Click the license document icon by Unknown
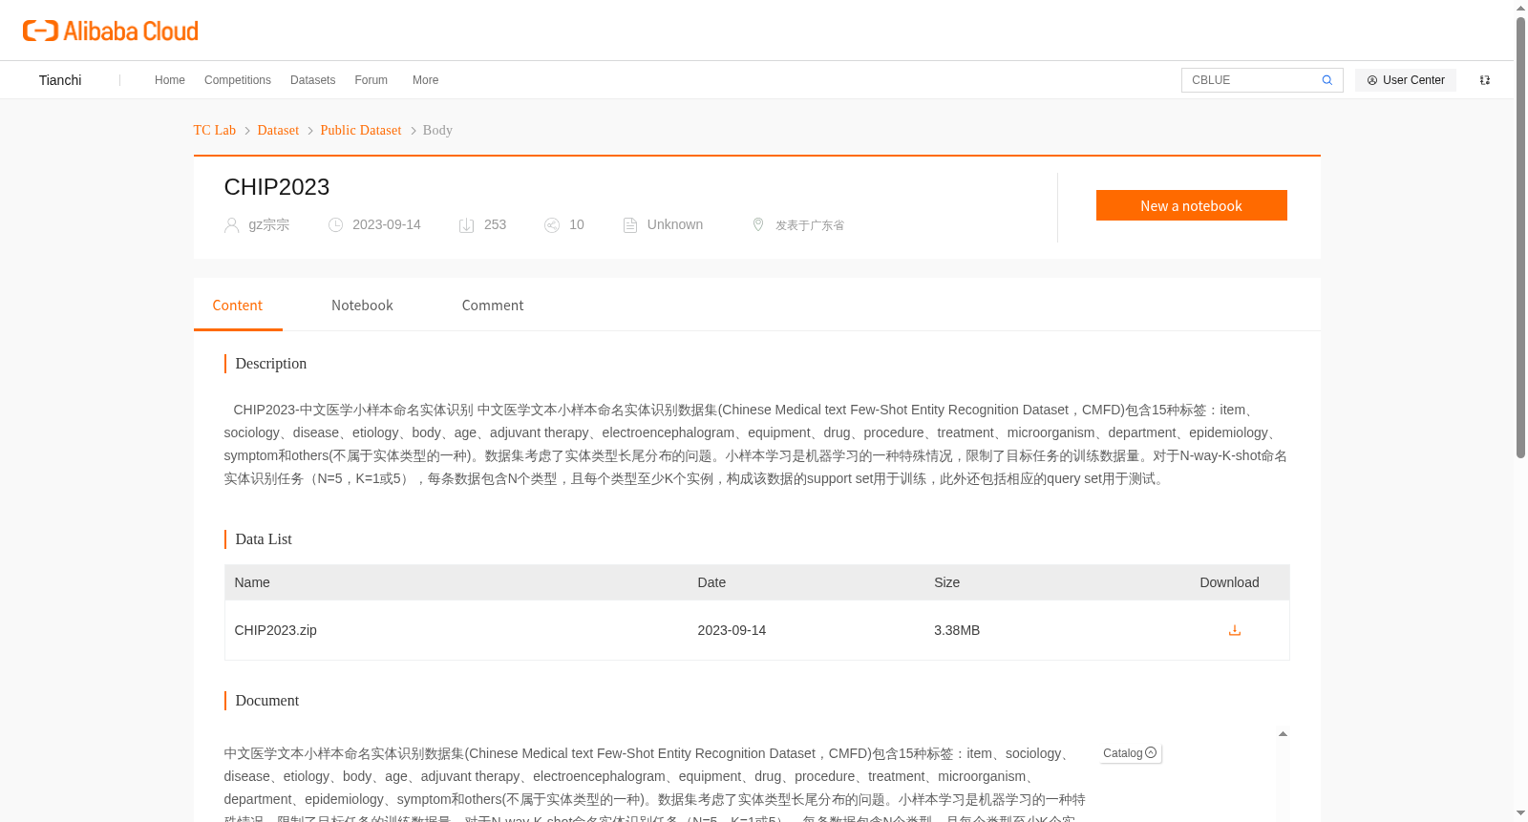The width and height of the screenshot is (1528, 822). click(630, 225)
